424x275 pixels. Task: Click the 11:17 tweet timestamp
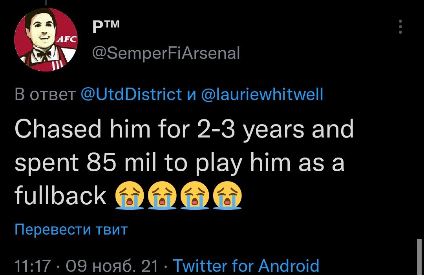pyautogui.click(x=33, y=266)
